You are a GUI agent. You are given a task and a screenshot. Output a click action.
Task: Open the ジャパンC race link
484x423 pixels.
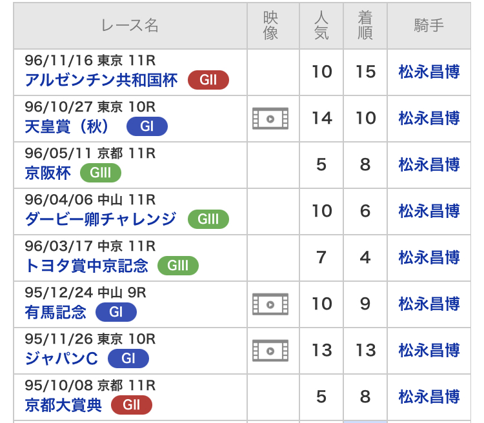(x=61, y=359)
